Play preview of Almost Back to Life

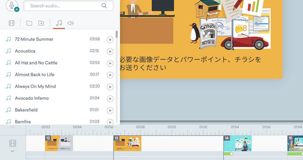point(110,75)
